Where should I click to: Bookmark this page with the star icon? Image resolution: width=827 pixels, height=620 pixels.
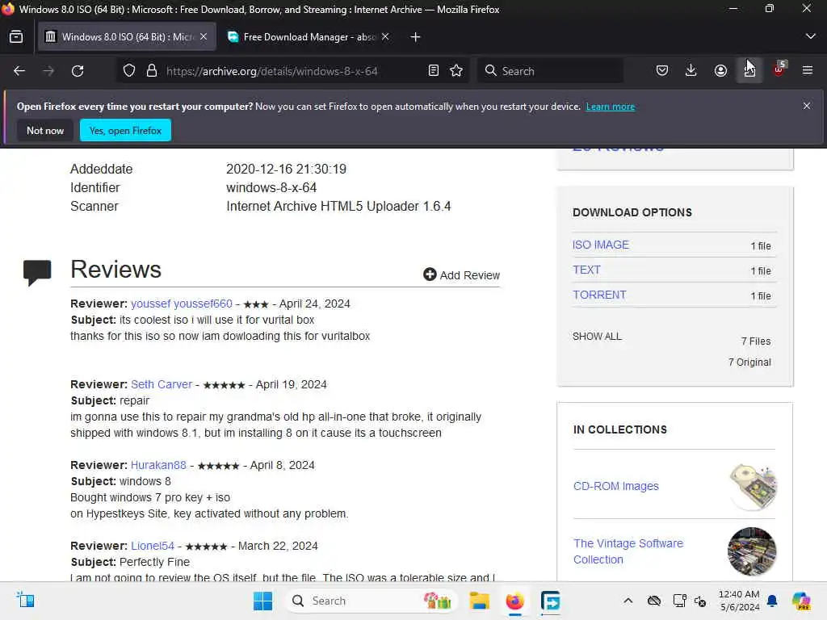[x=457, y=71]
